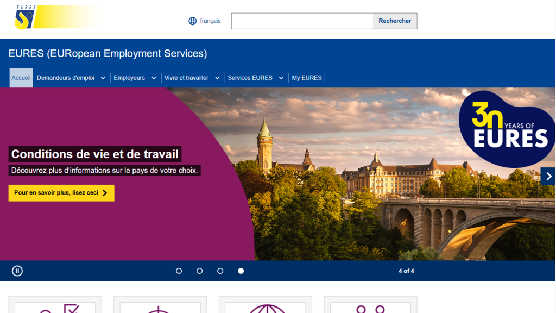Select second carousel slide dot

200,271
